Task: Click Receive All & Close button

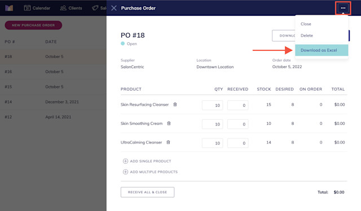Action: (x=147, y=192)
